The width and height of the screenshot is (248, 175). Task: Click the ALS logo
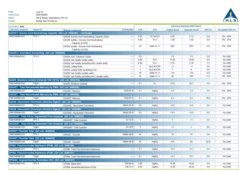(x=231, y=16)
